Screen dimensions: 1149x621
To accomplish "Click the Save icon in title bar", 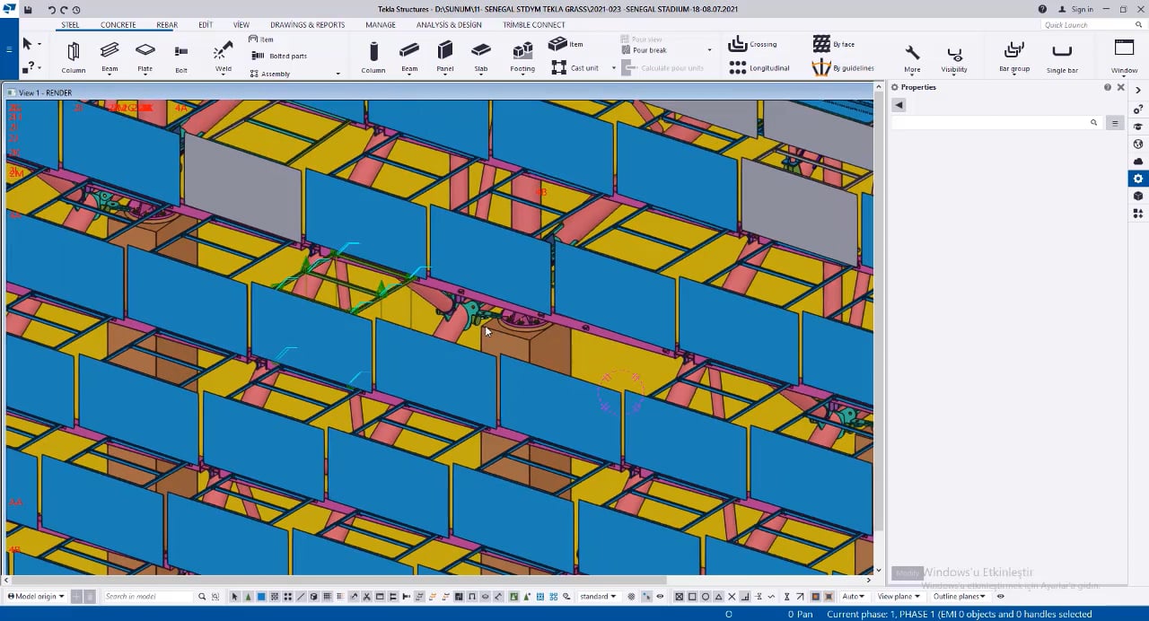I will point(28,9).
